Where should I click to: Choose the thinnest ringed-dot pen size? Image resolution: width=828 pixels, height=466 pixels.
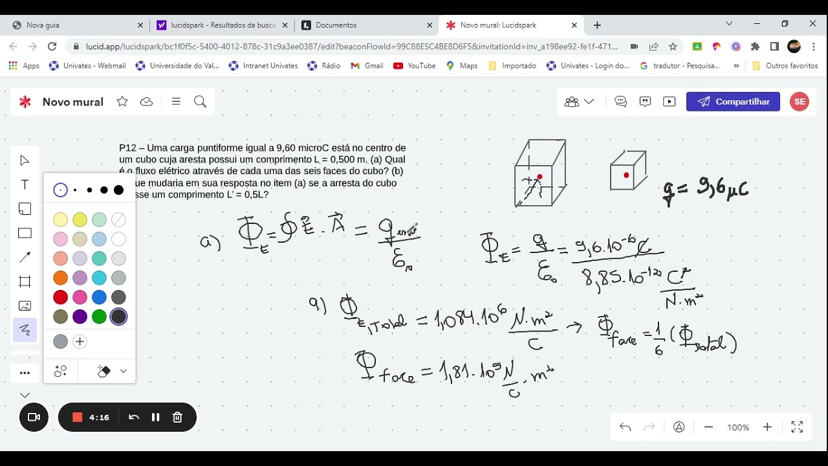pos(60,190)
